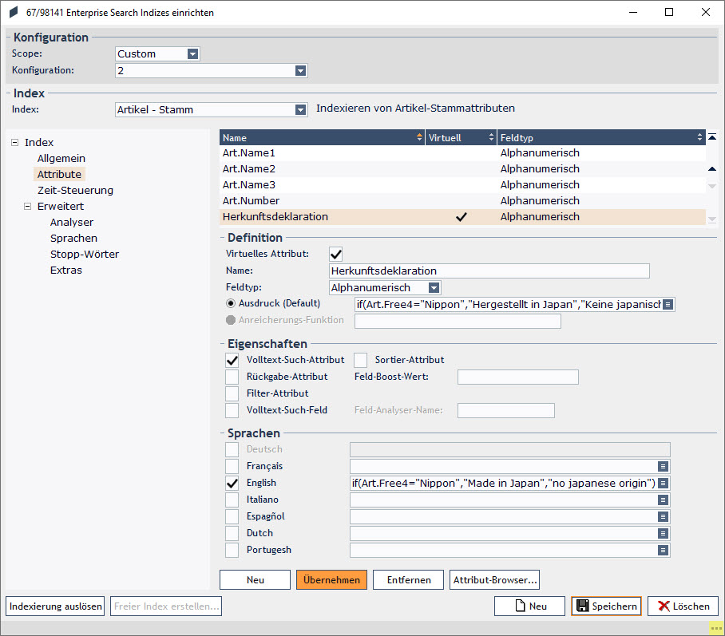725x636 pixels.
Task: Open the Index dropdown showing Artikel - Stamm
Action: click(300, 109)
